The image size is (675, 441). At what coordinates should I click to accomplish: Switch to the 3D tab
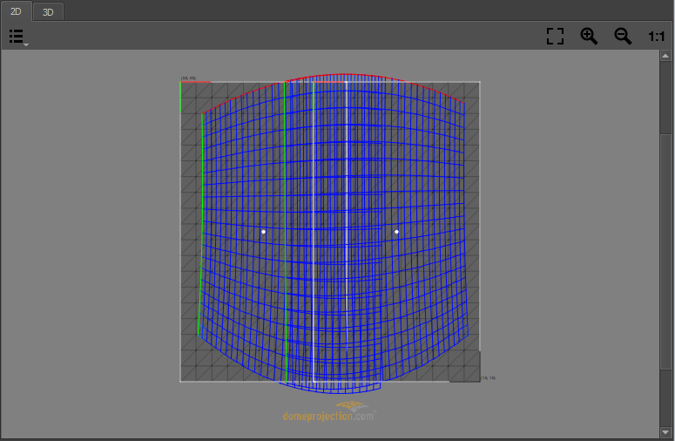coord(48,11)
